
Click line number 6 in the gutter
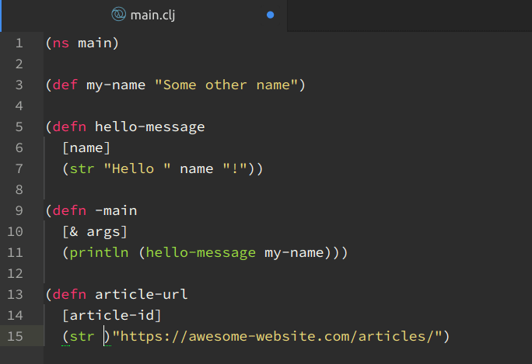pyautogui.click(x=19, y=148)
